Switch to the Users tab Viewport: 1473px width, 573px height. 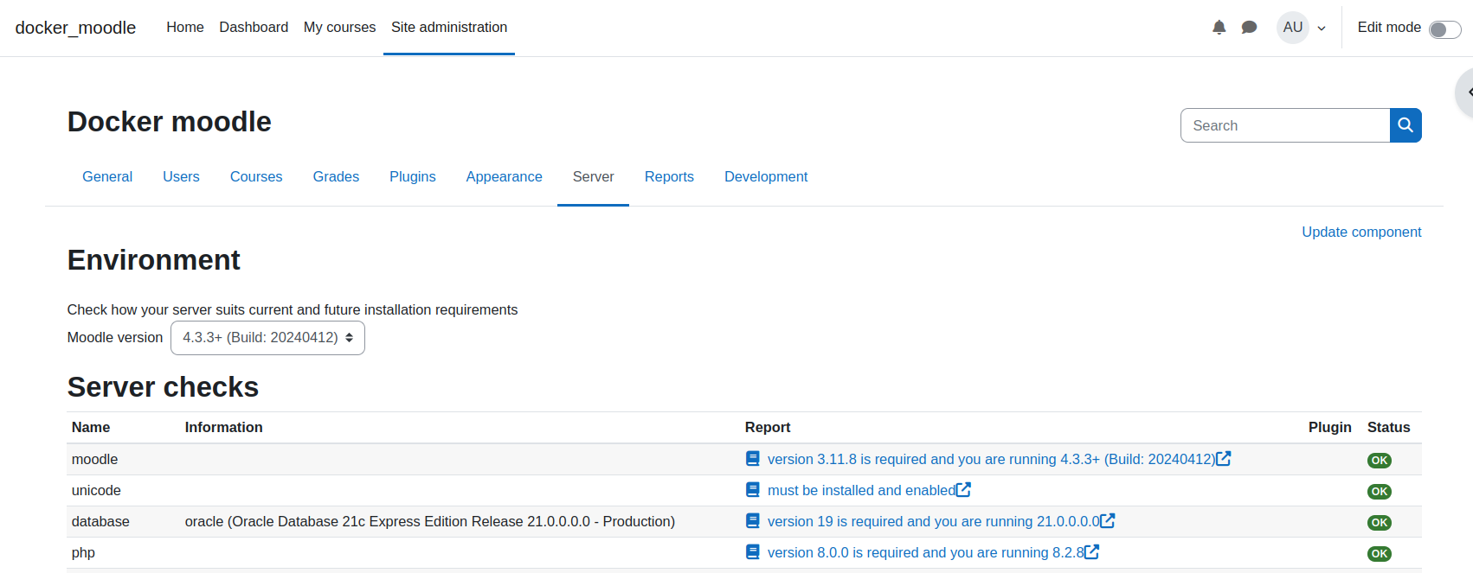tap(181, 177)
